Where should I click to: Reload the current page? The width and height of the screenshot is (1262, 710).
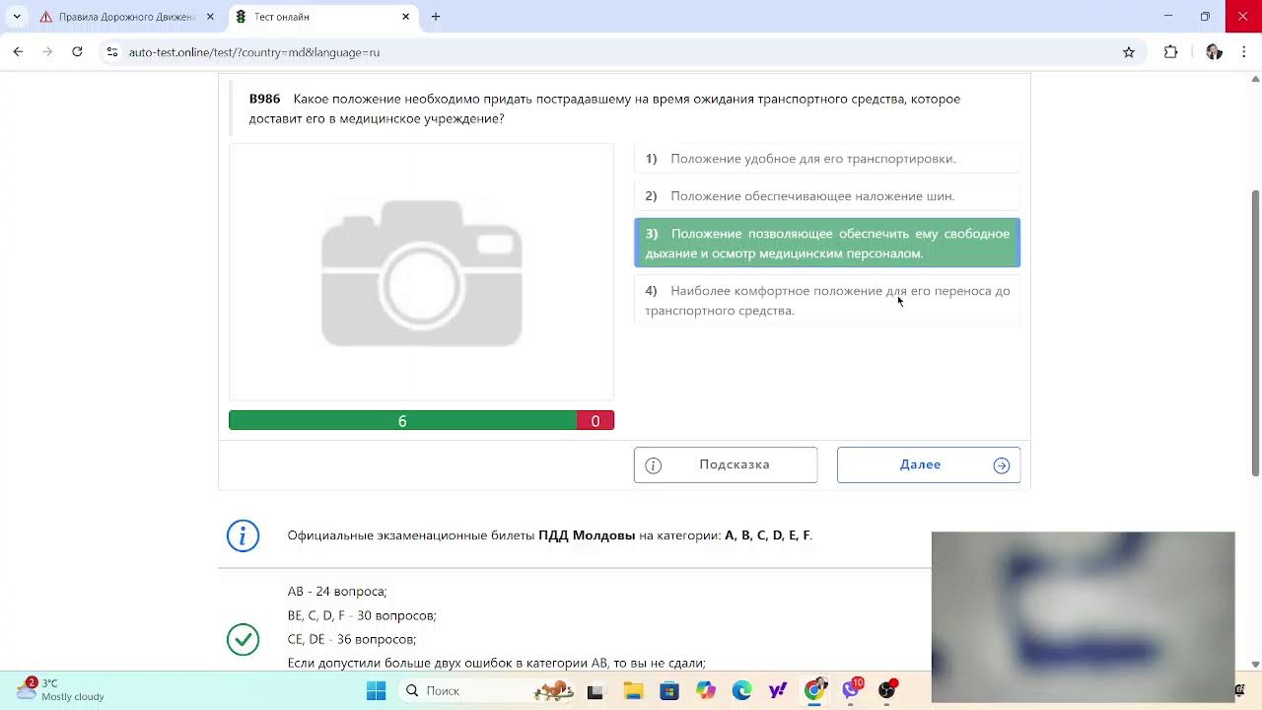point(77,52)
